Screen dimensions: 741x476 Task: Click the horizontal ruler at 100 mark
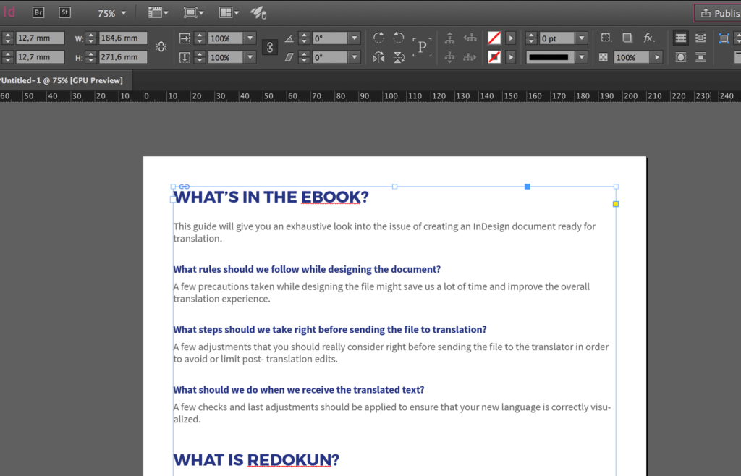click(x=391, y=96)
